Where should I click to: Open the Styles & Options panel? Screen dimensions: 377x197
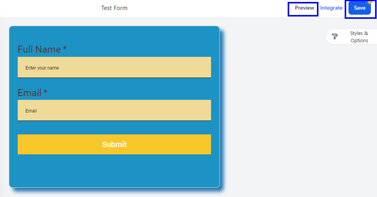tap(351, 36)
